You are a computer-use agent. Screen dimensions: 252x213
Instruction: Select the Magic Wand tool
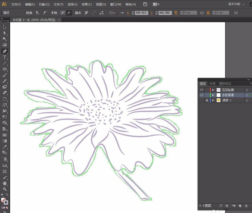5,39
